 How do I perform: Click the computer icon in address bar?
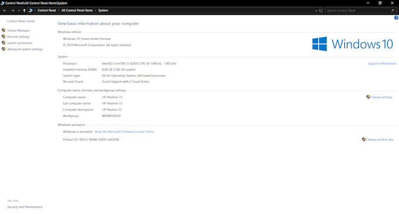[x=31, y=11]
